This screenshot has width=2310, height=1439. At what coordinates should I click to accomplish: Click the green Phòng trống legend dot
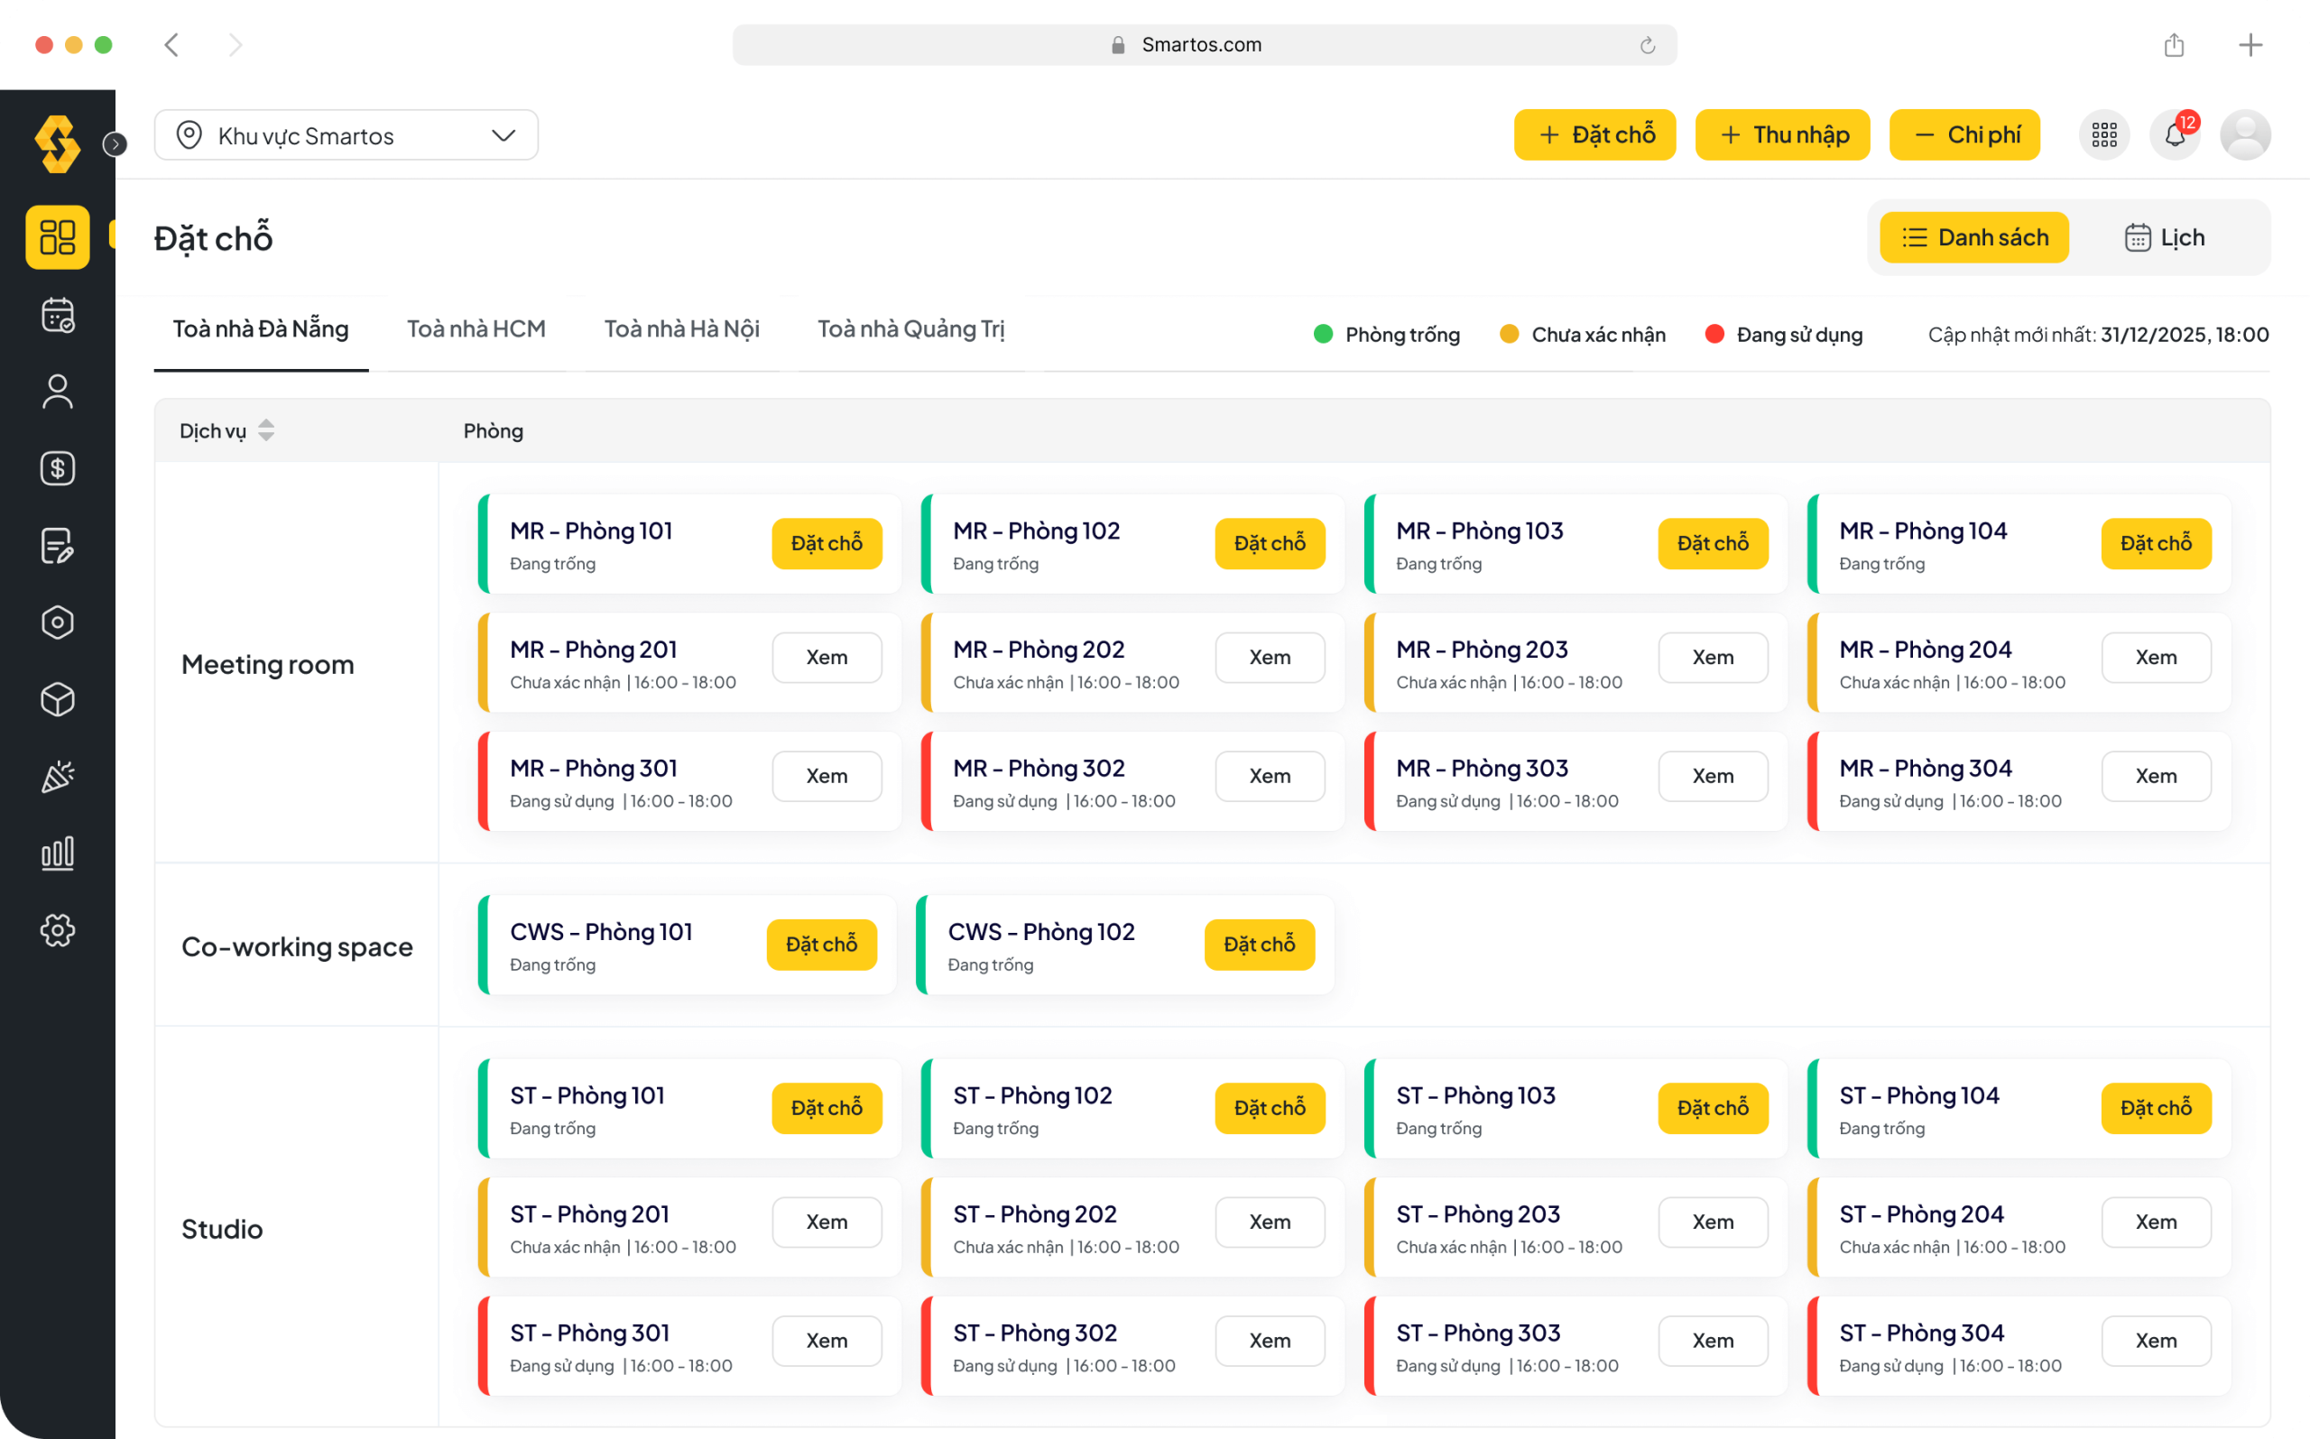(x=1323, y=334)
